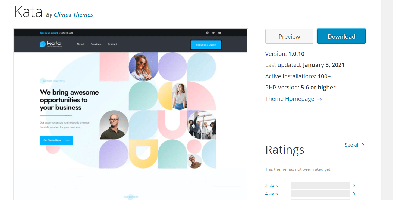Click This theme has not been rated yet
The width and height of the screenshot is (393, 200).
click(x=298, y=169)
